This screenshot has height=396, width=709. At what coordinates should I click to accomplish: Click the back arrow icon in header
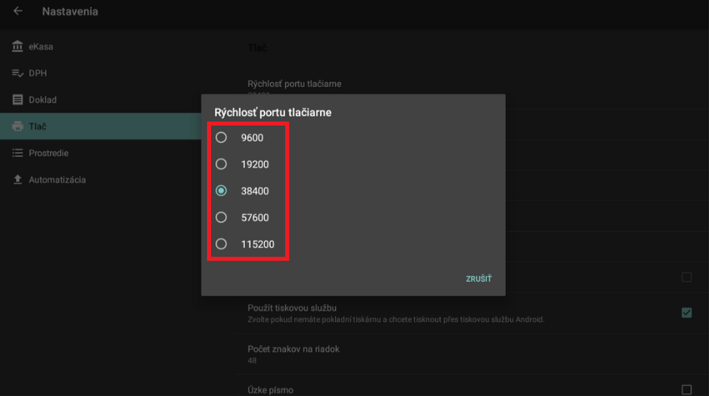point(18,12)
